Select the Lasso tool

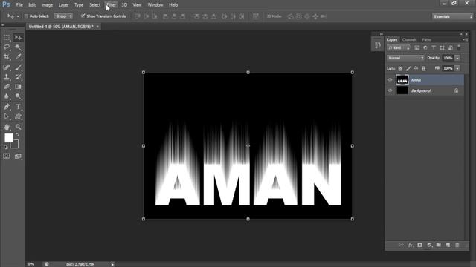click(7, 47)
